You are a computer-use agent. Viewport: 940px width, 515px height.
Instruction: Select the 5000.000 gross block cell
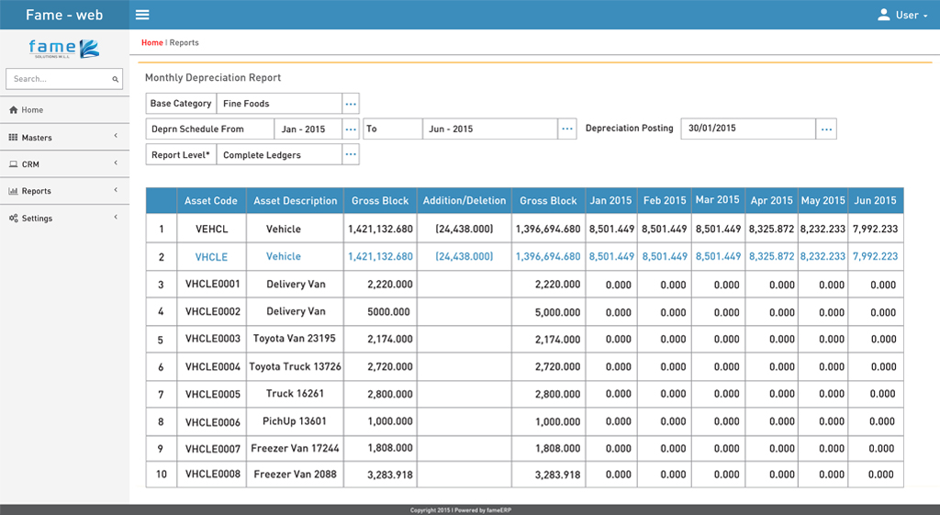380,312
